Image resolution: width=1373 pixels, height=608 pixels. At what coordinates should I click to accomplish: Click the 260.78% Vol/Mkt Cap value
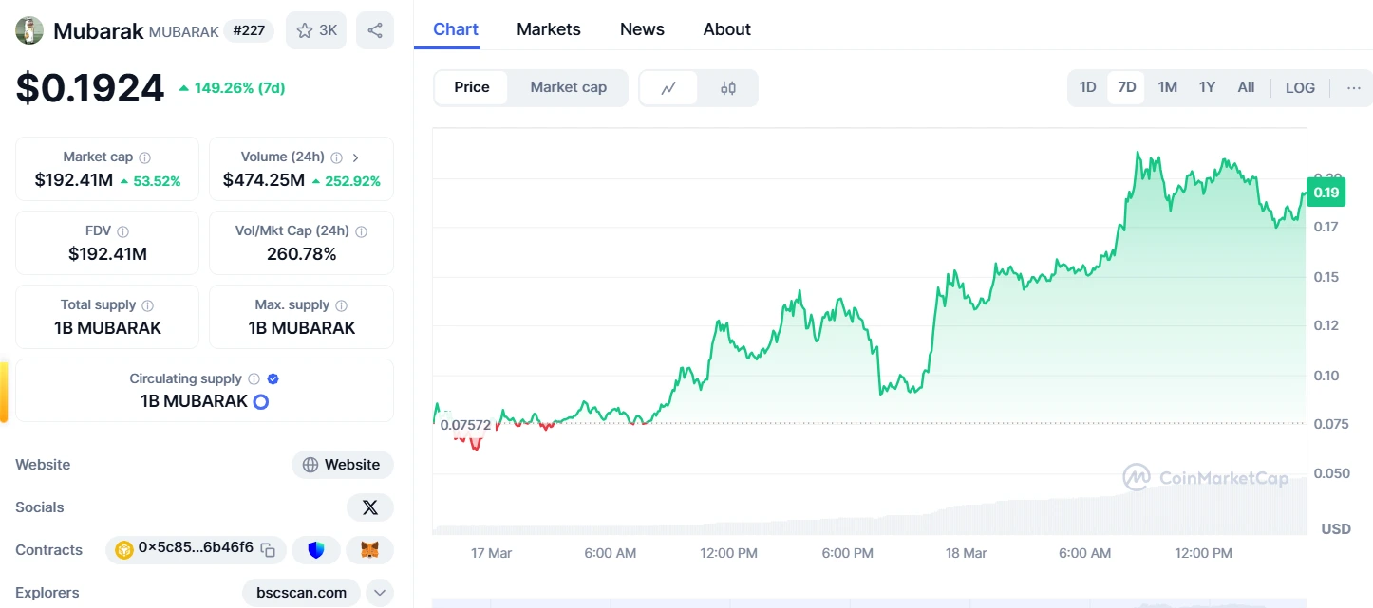pos(302,254)
